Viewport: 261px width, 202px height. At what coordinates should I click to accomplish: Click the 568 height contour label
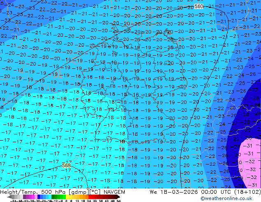coord(66,165)
